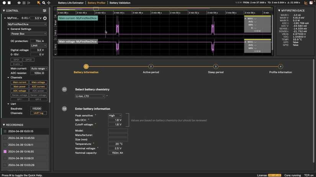Screen dimensions: 316x177
Task: Open Main current Auto range dropdown
Action: pyautogui.click(x=39, y=68)
